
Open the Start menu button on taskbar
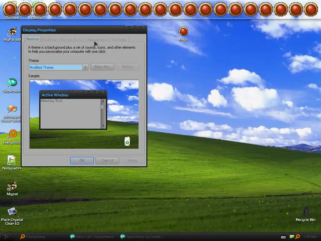click(x=7, y=237)
